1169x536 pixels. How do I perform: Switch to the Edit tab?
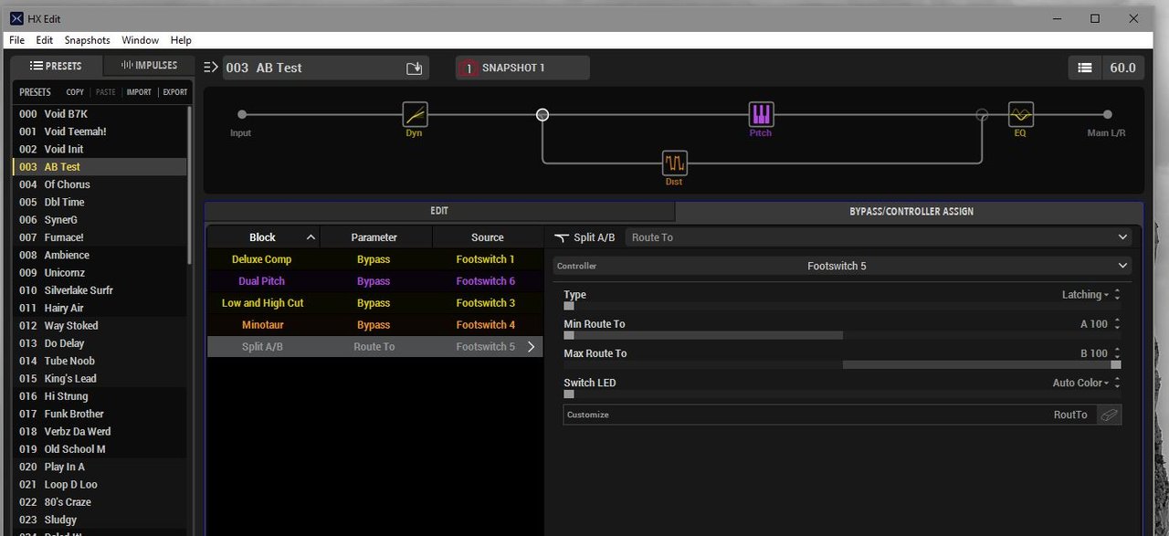point(439,211)
